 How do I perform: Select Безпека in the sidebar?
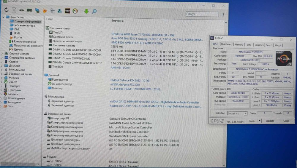tap(13, 94)
